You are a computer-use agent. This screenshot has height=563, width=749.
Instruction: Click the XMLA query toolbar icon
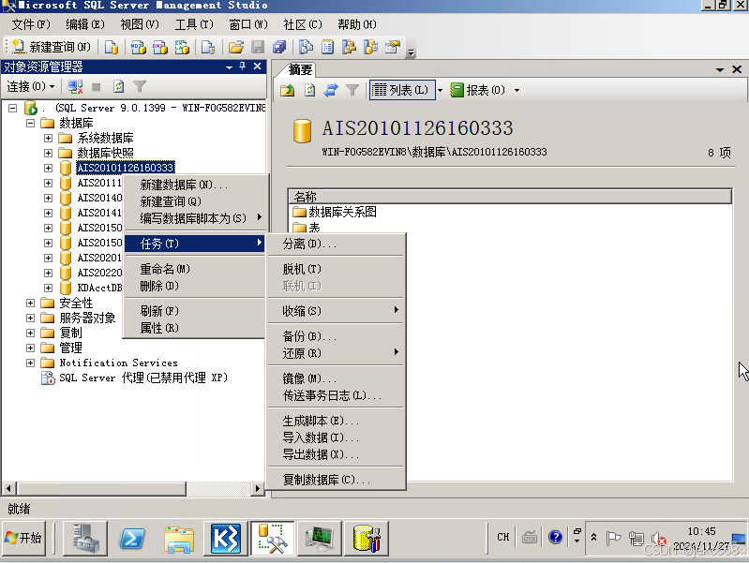point(182,47)
